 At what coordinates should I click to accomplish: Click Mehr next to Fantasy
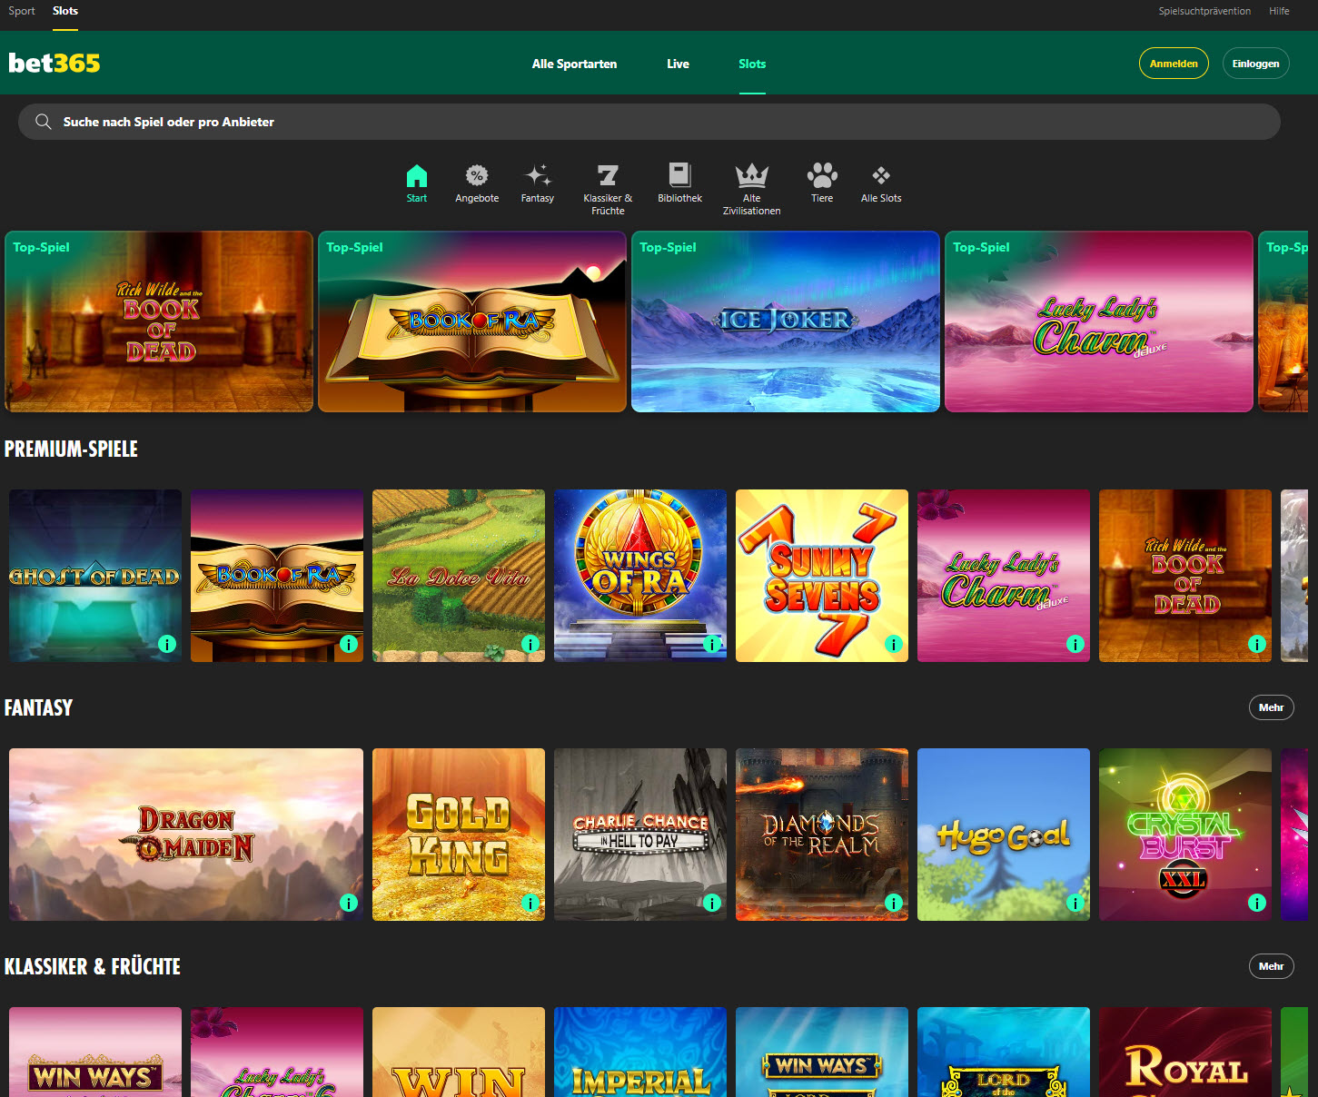[x=1271, y=707]
